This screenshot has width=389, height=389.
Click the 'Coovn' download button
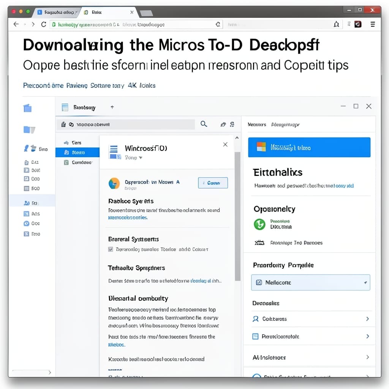click(213, 183)
